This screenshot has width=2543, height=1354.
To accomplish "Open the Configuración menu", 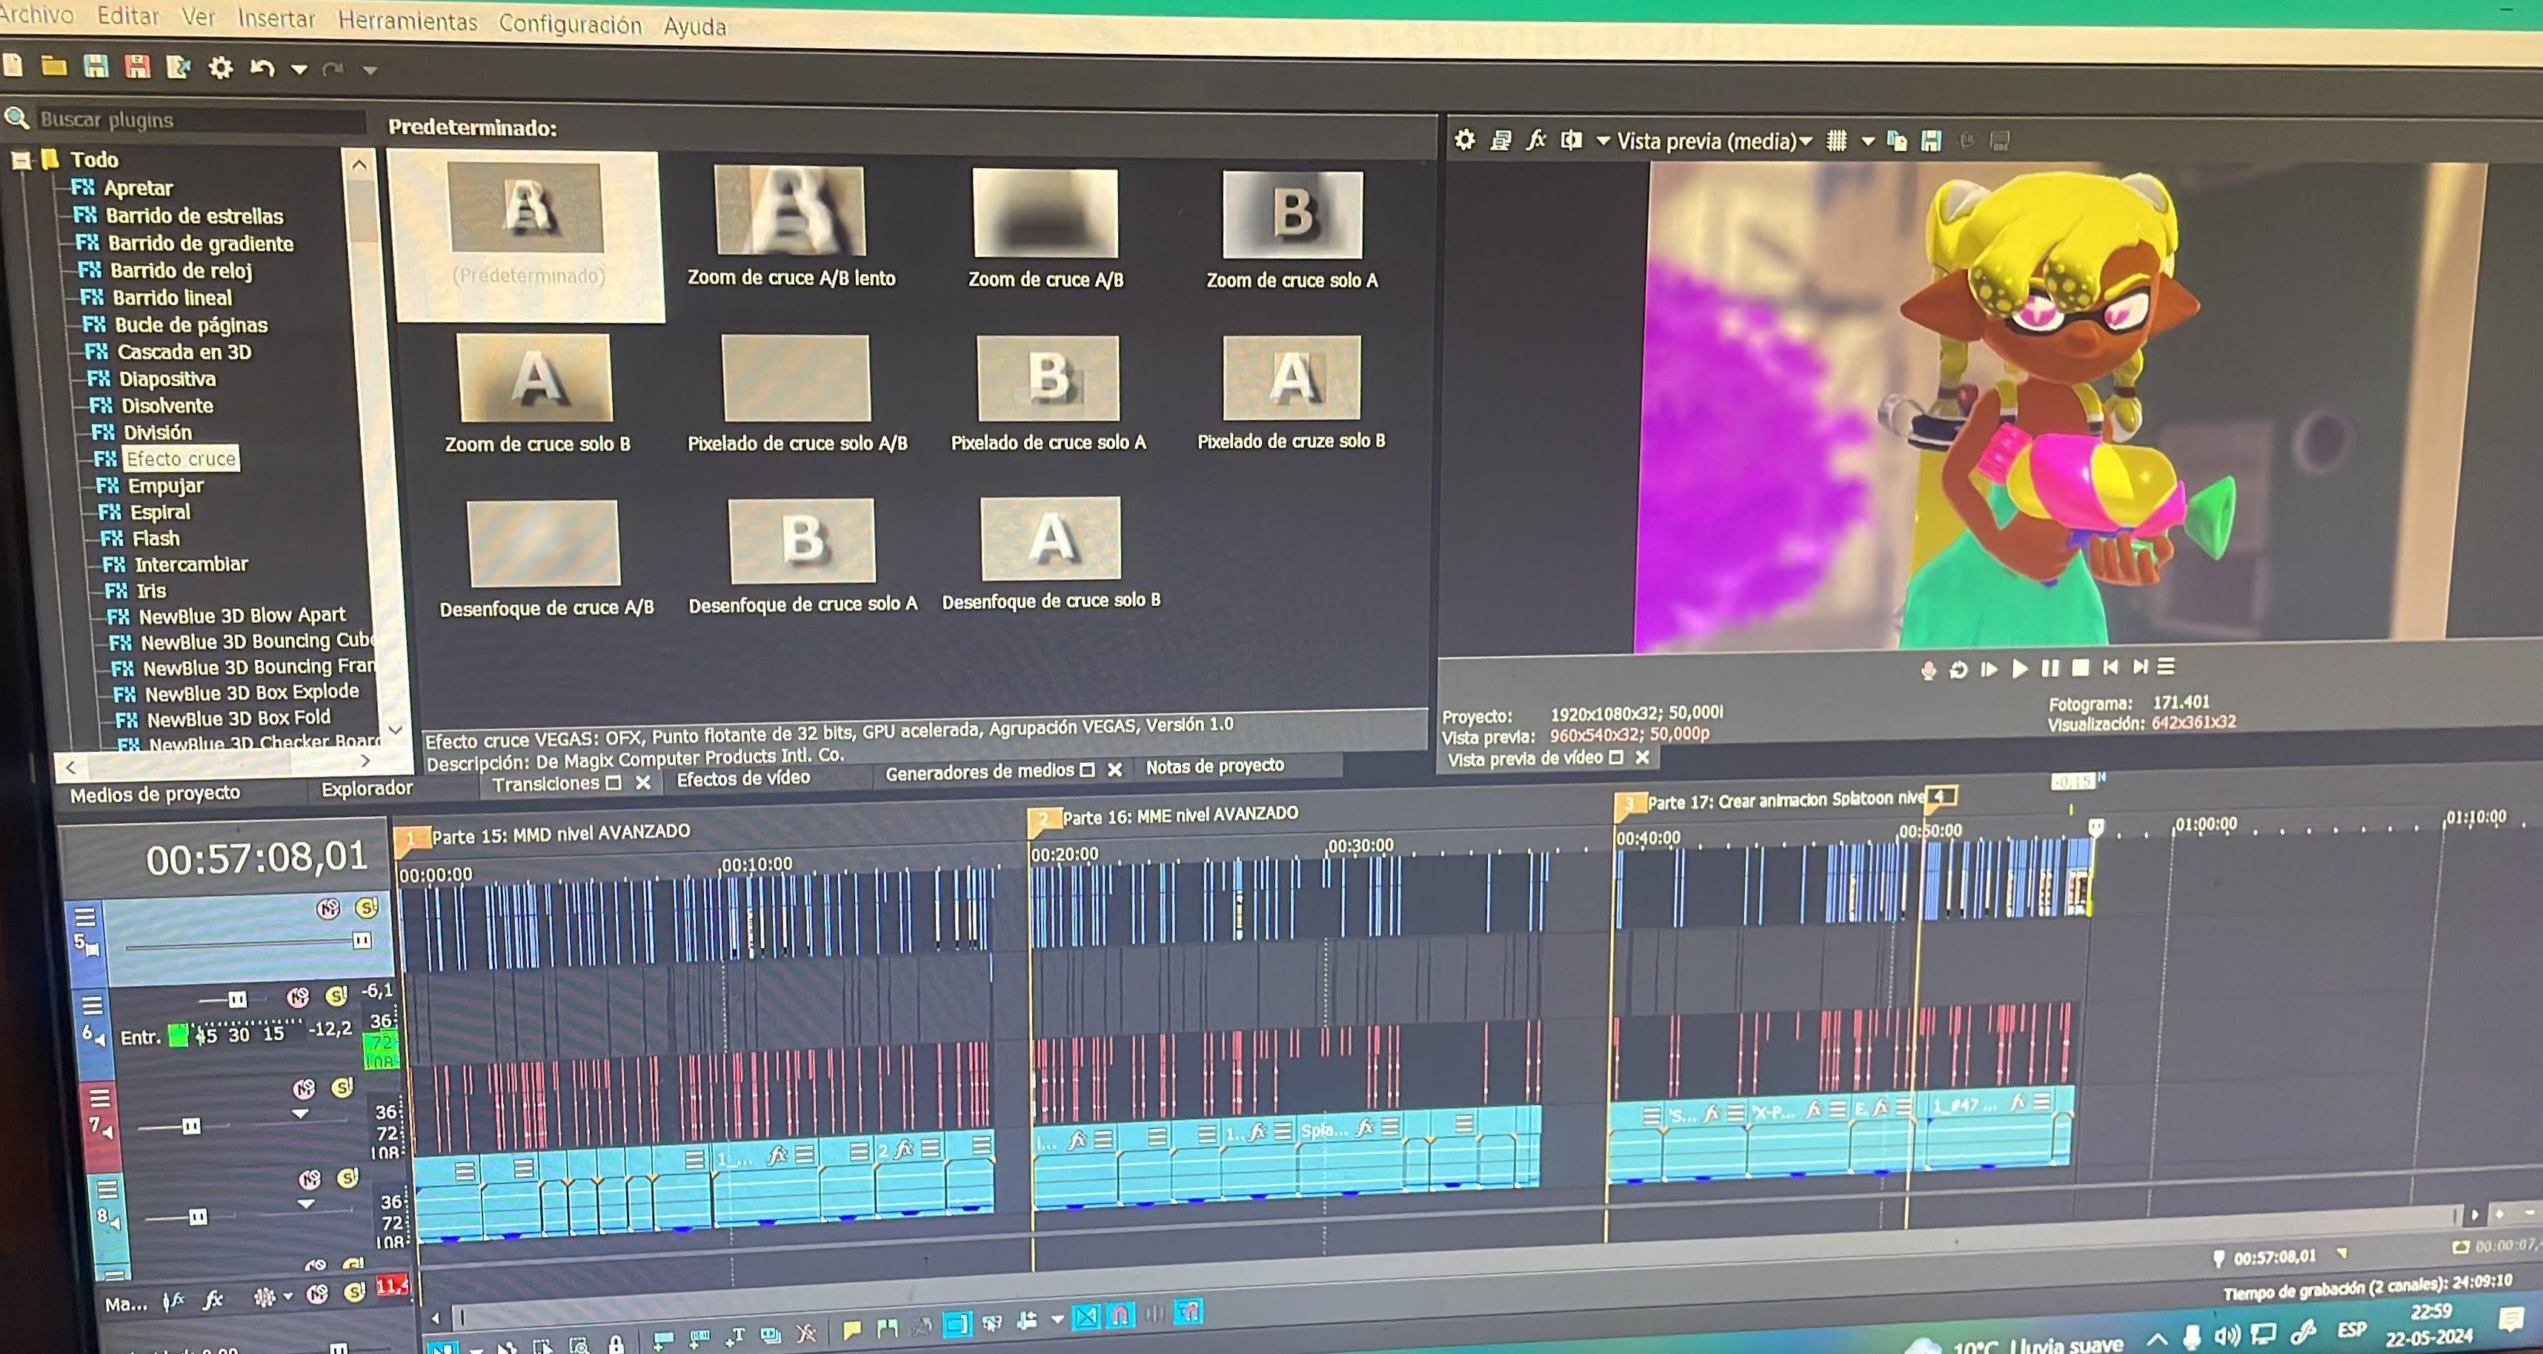I will [570, 24].
